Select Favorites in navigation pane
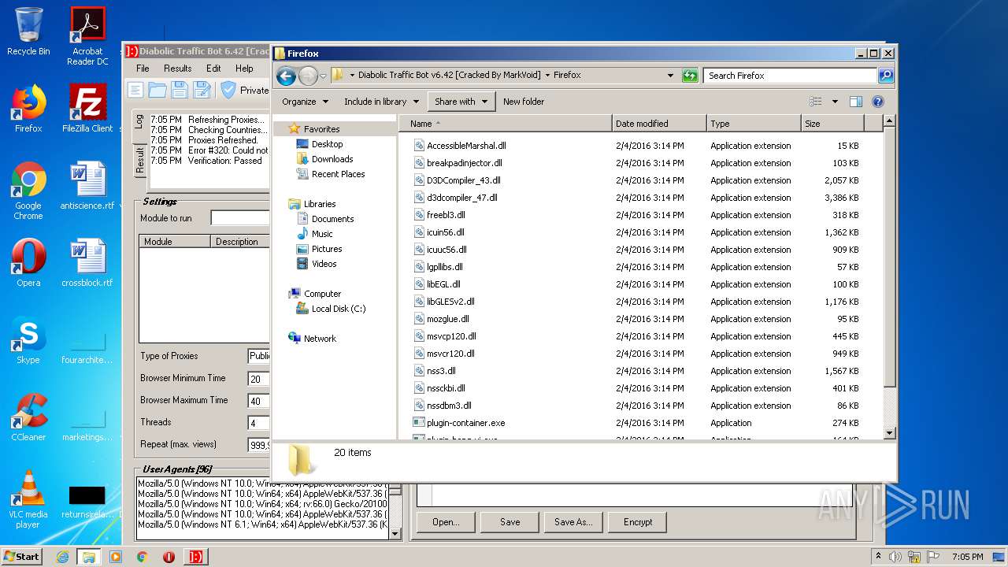 tap(321, 129)
